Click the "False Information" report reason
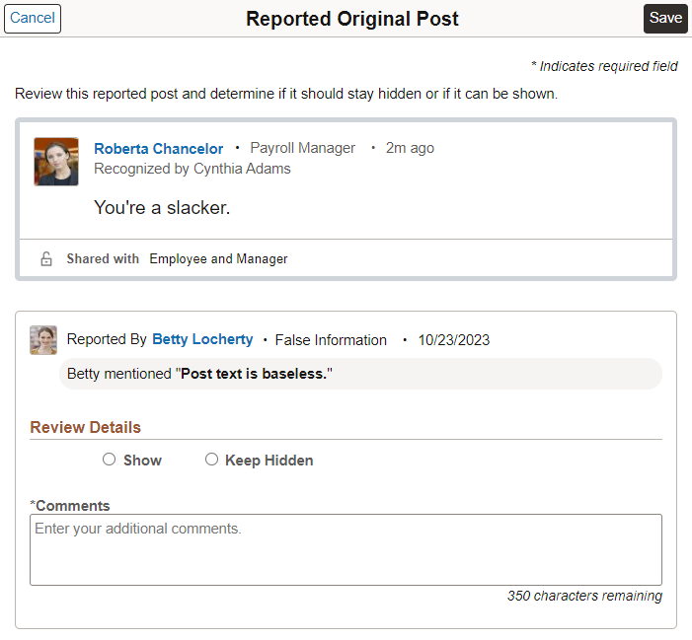Image resolution: width=692 pixels, height=640 pixels. (x=331, y=340)
